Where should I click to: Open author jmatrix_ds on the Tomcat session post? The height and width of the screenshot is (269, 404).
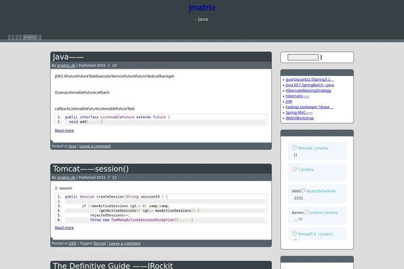(x=66, y=178)
